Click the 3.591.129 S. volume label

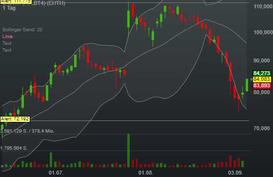coord(14,131)
